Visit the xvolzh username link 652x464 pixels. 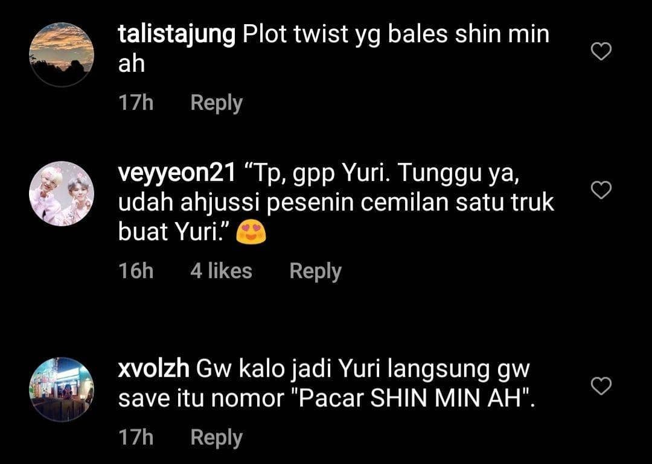click(x=153, y=369)
